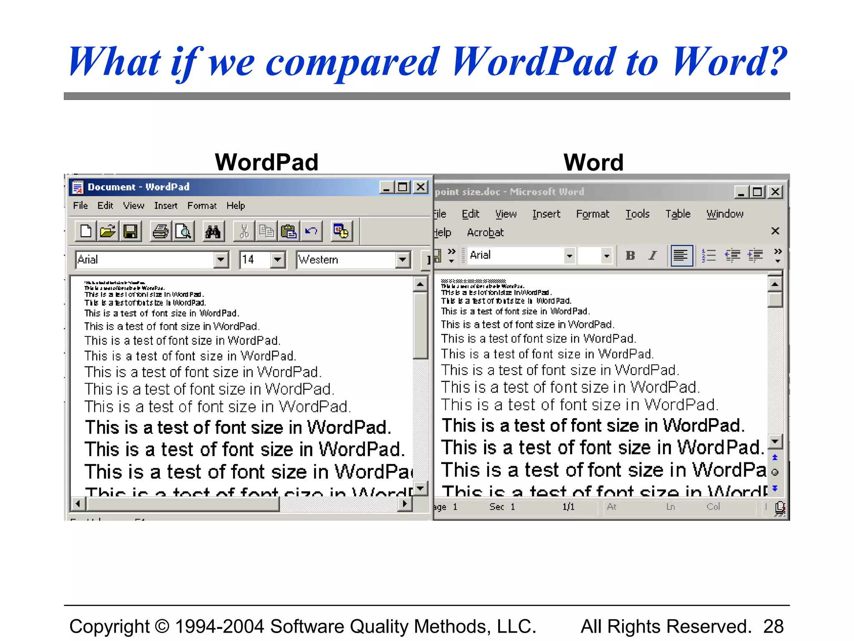Click the Numbering list icon in Word
Screen dimensions: 854x641
(x=709, y=255)
